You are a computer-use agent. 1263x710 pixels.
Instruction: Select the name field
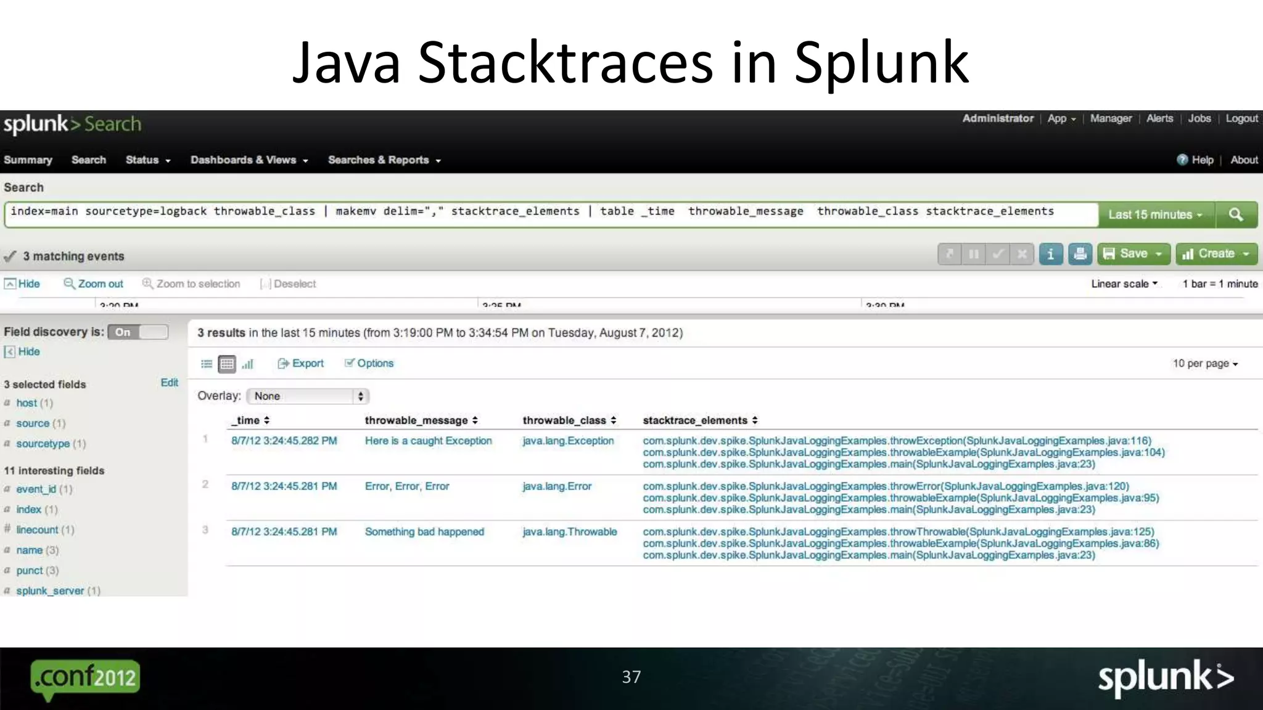(x=29, y=550)
